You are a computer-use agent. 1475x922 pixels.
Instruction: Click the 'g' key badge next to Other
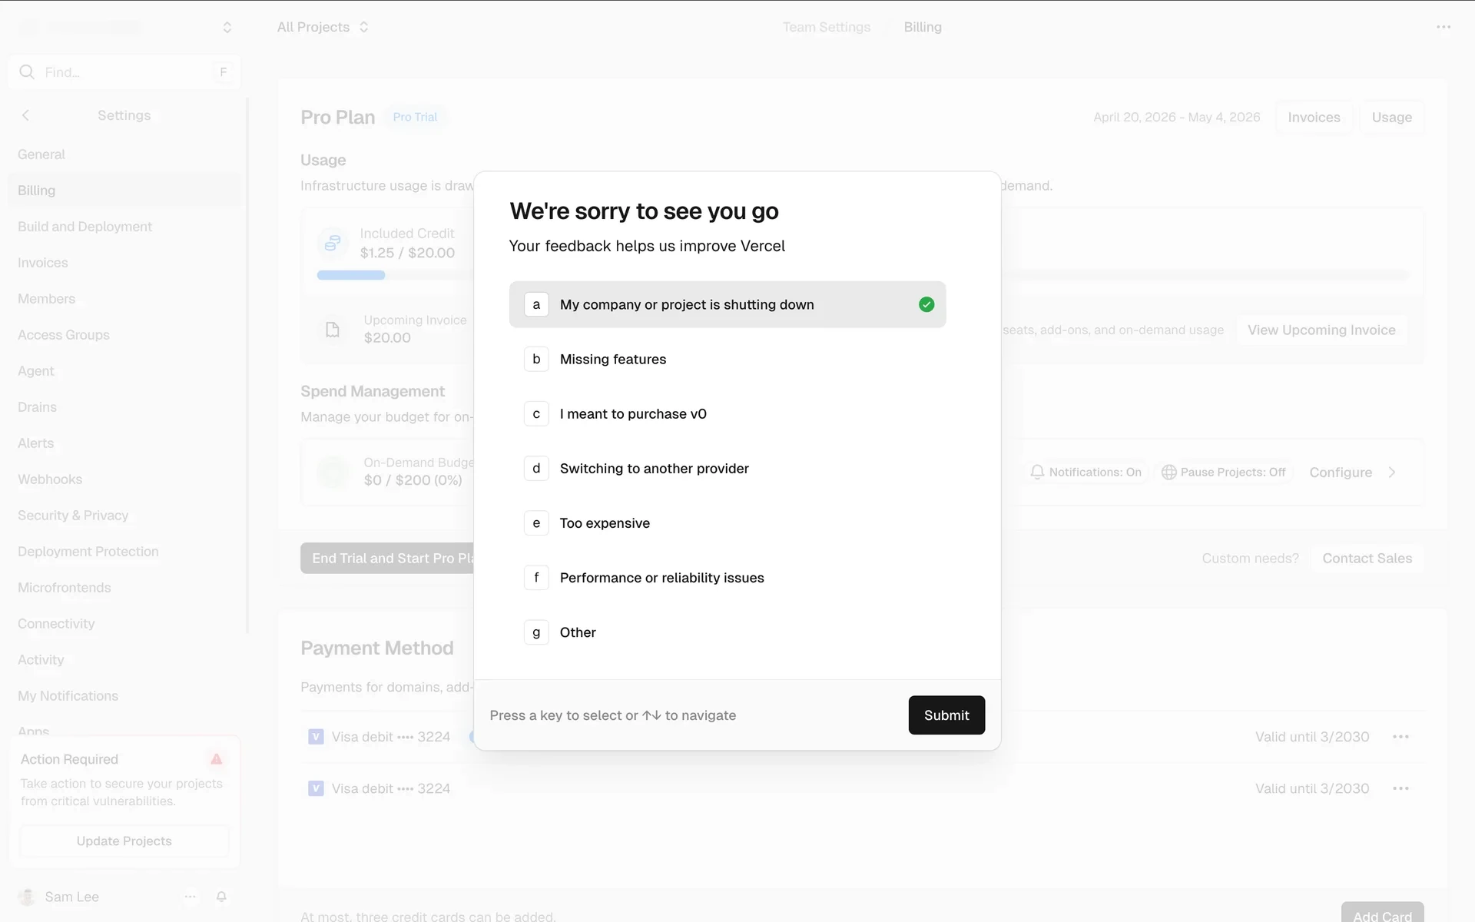tap(536, 632)
